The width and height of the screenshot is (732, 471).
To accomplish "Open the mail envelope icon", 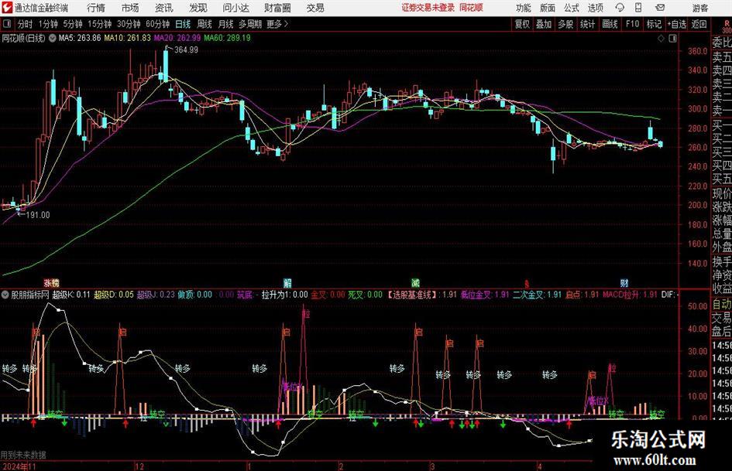I will coord(660,8).
